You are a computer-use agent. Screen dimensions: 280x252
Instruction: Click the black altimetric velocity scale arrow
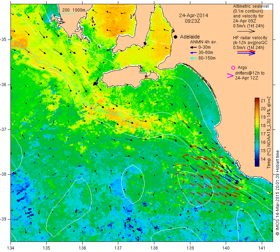pos(246,31)
